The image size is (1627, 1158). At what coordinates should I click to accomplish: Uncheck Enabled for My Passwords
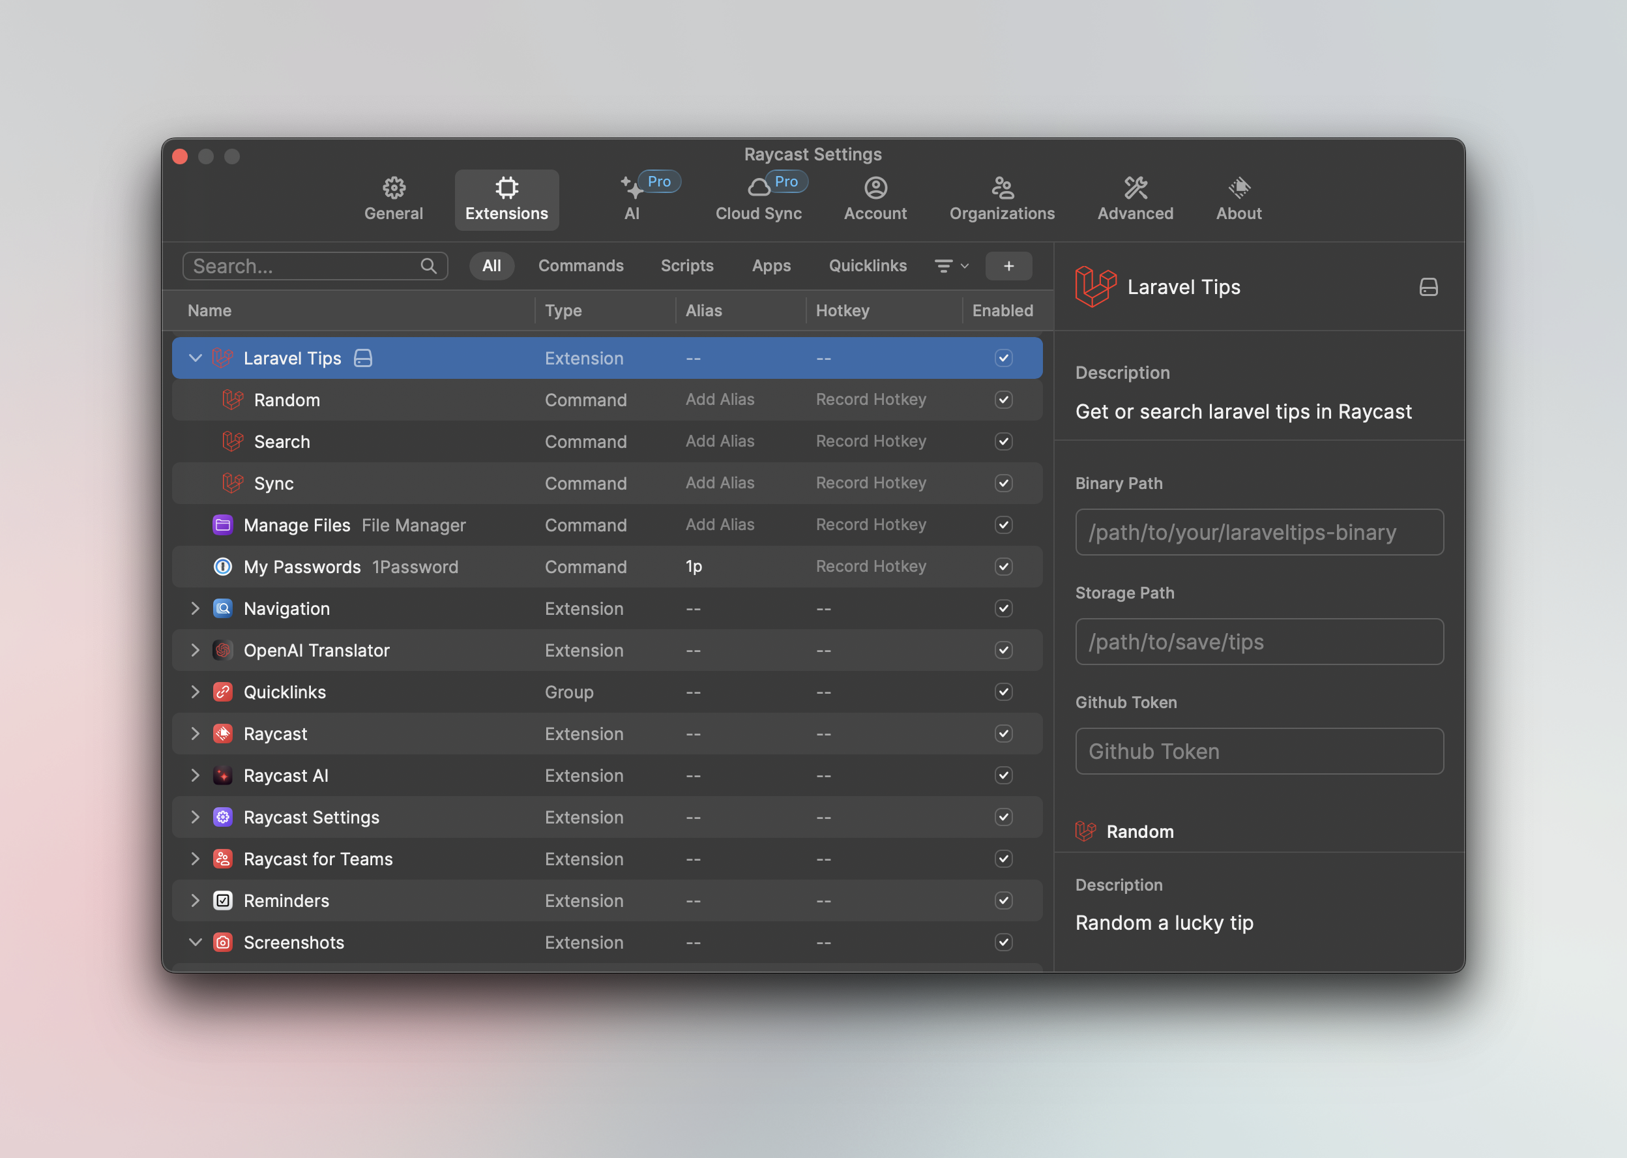point(1003,566)
